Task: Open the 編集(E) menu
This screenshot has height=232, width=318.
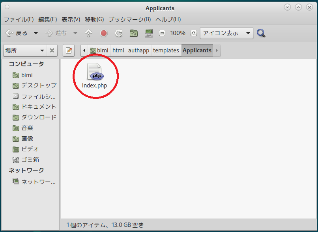Action: (48, 19)
